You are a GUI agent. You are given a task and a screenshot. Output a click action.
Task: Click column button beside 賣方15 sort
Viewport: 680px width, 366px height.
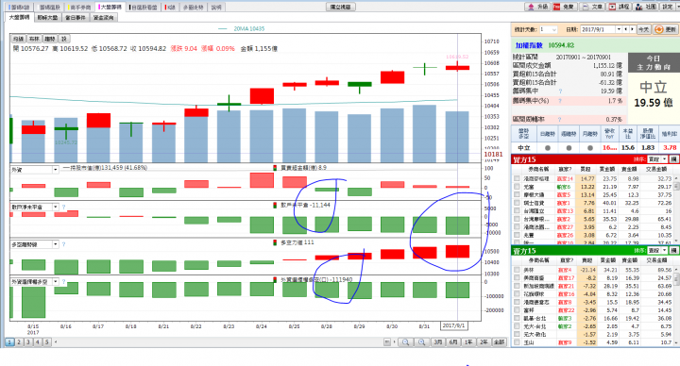pos(673,250)
